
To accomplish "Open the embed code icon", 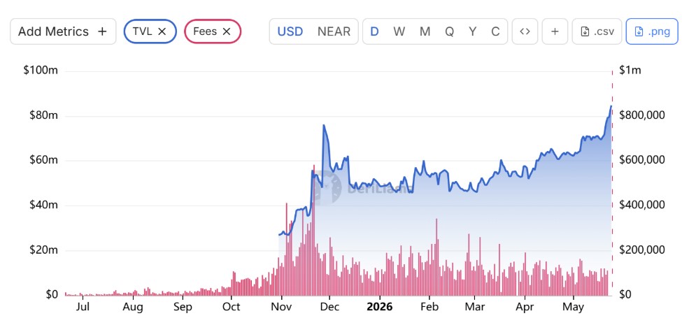I will (525, 31).
